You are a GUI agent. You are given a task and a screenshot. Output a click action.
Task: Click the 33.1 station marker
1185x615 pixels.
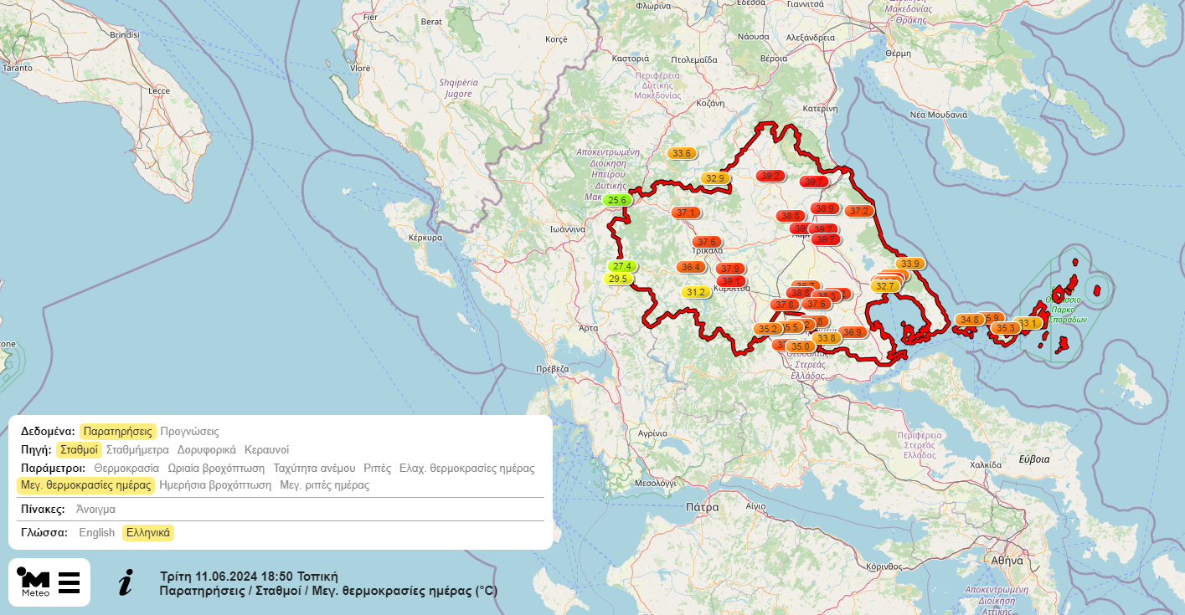click(x=1029, y=324)
